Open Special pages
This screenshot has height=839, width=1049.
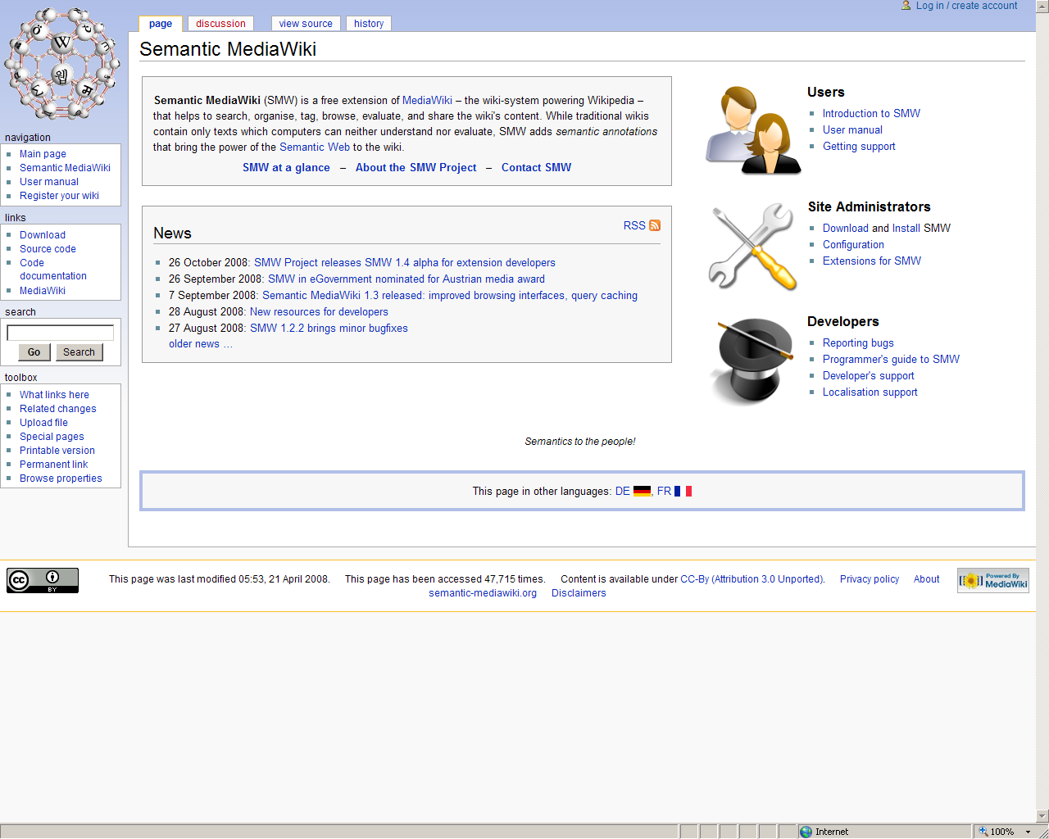click(52, 437)
